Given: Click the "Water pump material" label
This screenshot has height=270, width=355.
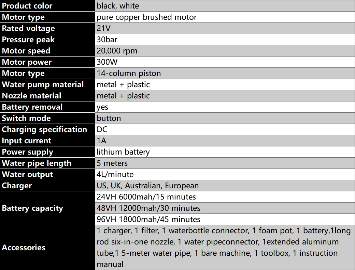Looking at the screenshot, I should pyautogui.click(x=43, y=84).
